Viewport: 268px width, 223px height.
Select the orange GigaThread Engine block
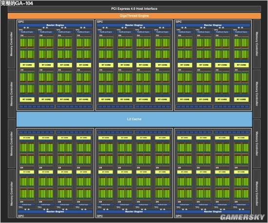[134, 16]
